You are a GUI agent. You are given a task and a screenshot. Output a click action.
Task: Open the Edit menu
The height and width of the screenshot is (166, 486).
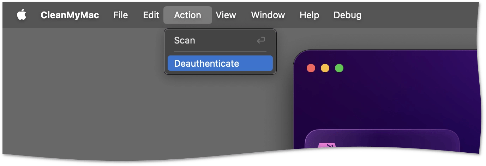[x=151, y=15]
